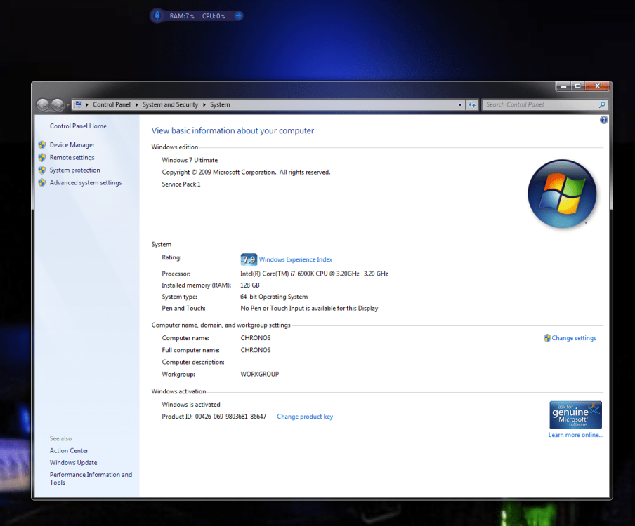Select System and Security in breadcrumb
This screenshot has width=635, height=526.
click(x=170, y=104)
